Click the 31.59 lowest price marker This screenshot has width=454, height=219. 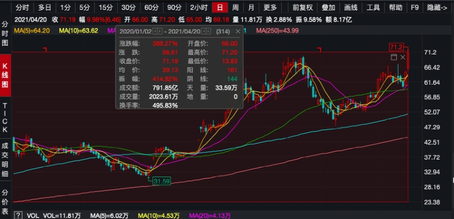pos(162,182)
